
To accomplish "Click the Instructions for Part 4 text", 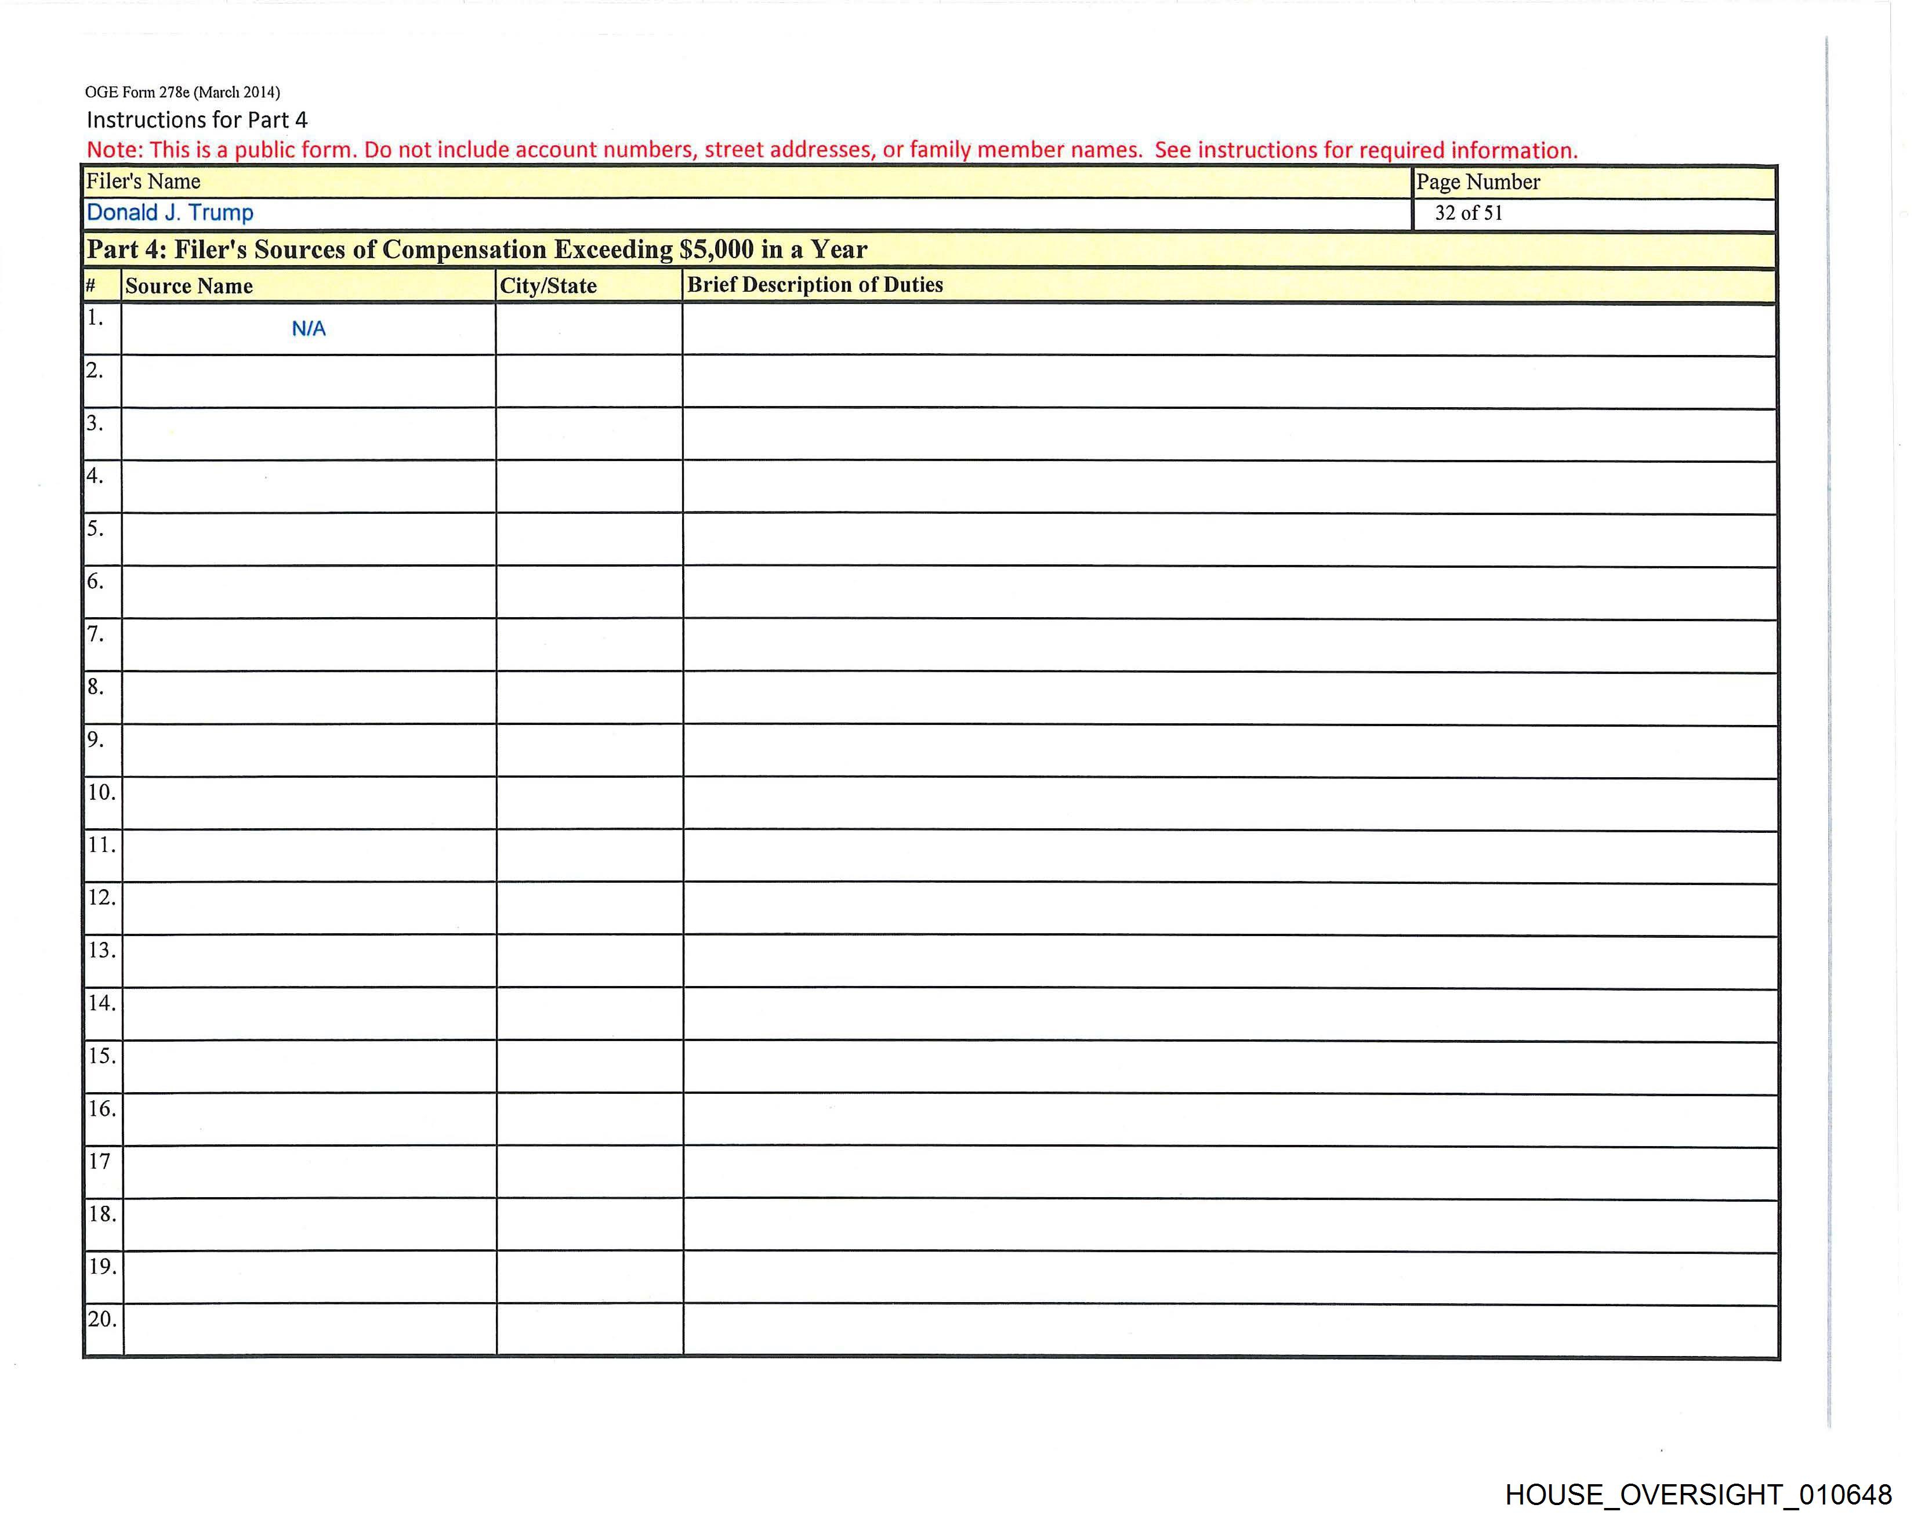I will click(196, 120).
